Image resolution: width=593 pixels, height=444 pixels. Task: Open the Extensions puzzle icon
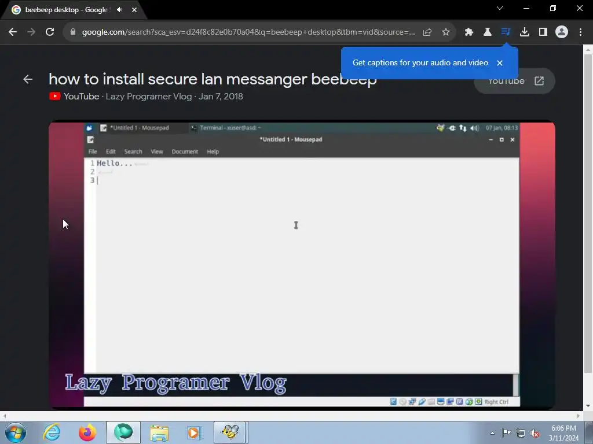[469, 32]
